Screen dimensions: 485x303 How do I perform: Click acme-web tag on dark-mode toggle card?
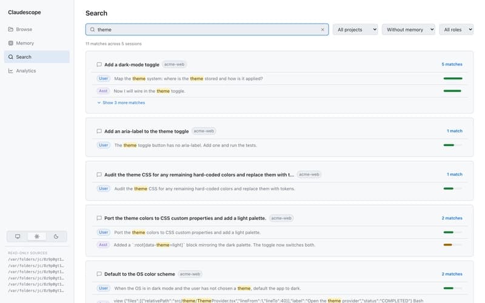(174, 64)
